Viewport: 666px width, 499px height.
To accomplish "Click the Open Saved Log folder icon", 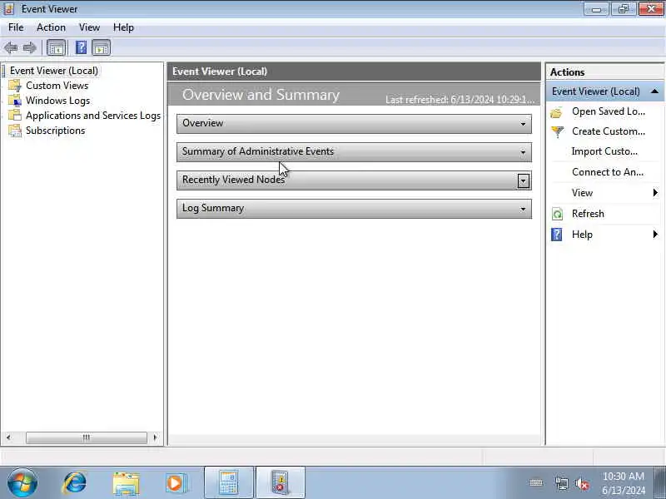I will [556, 112].
